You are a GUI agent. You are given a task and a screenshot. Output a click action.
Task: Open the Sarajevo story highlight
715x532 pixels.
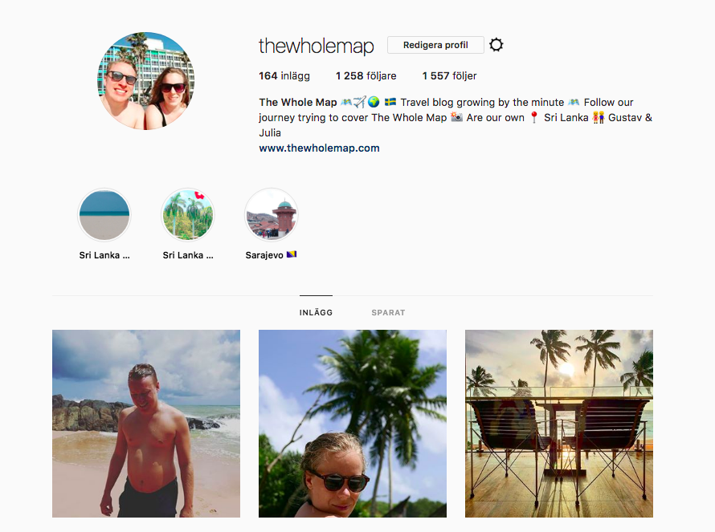[272, 214]
